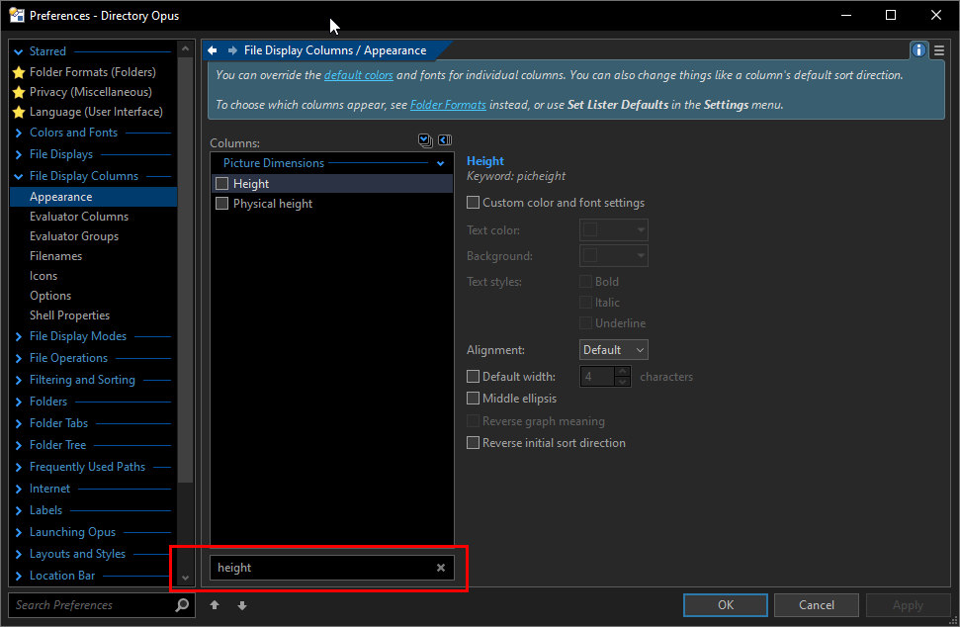Click the forward arrow in the page header

point(232,50)
